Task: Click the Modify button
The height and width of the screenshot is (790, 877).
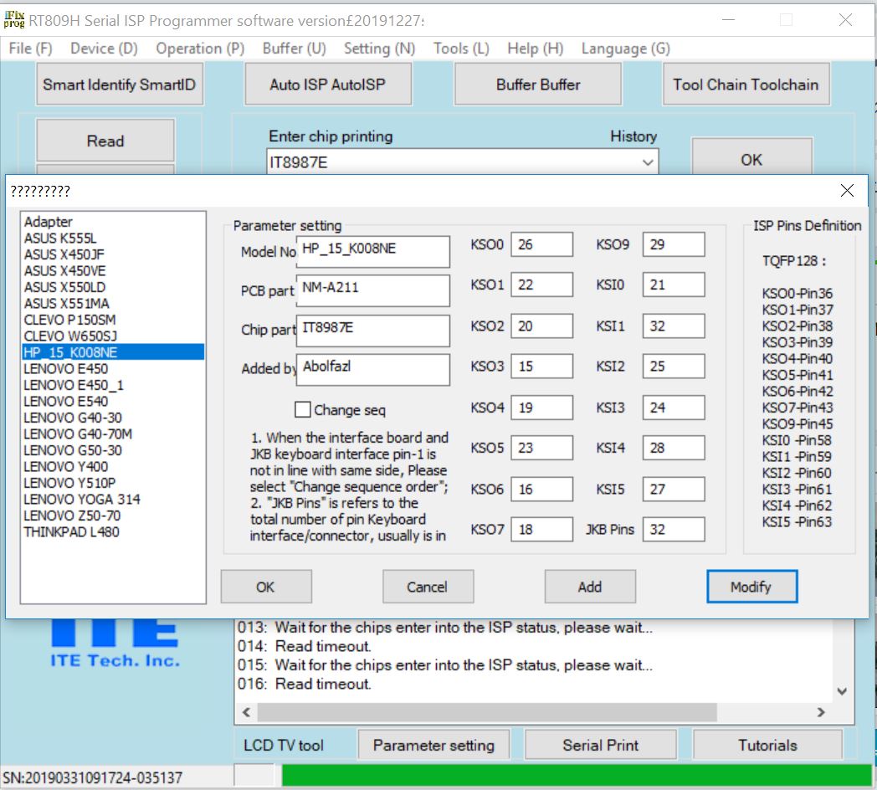Action: point(751,587)
